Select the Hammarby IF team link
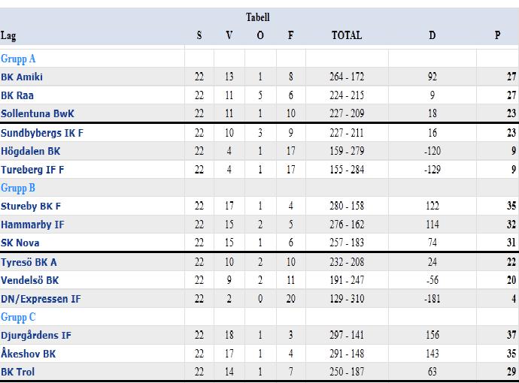Screen dimensions: 519x383 (32, 225)
